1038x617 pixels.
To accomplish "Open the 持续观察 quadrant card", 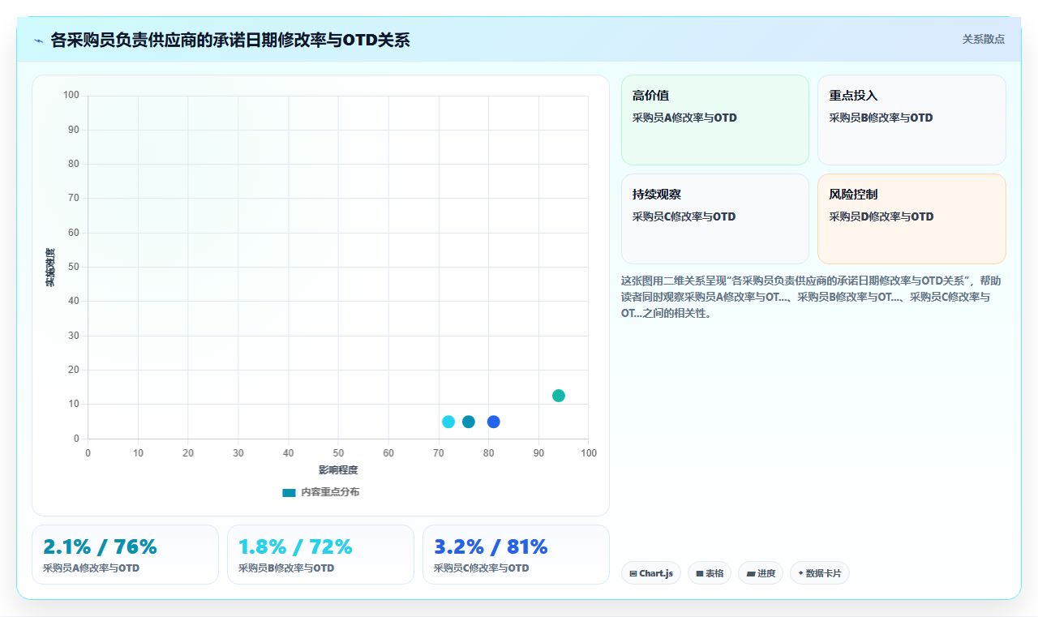I will click(715, 219).
